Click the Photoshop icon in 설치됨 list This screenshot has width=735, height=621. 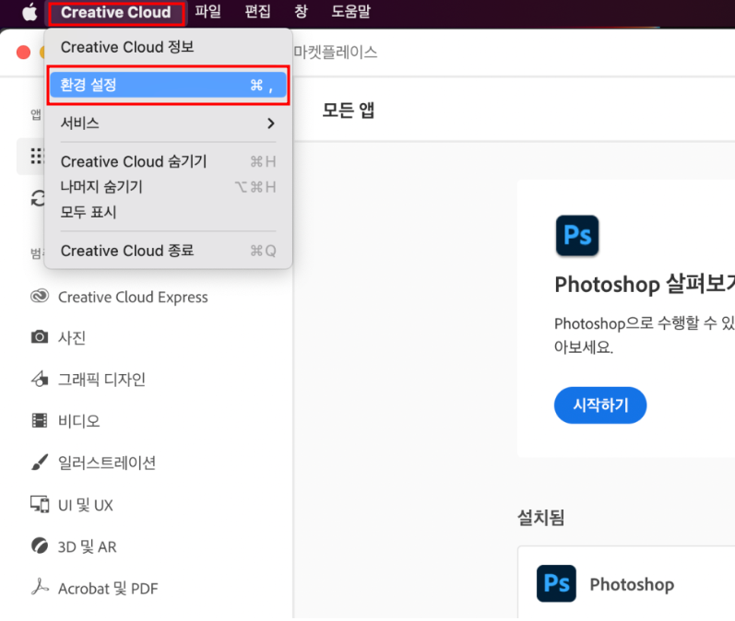pos(556,583)
